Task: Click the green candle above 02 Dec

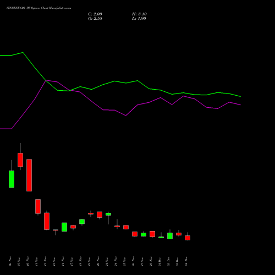Action: pyautogui.click(x=170, y=236)
